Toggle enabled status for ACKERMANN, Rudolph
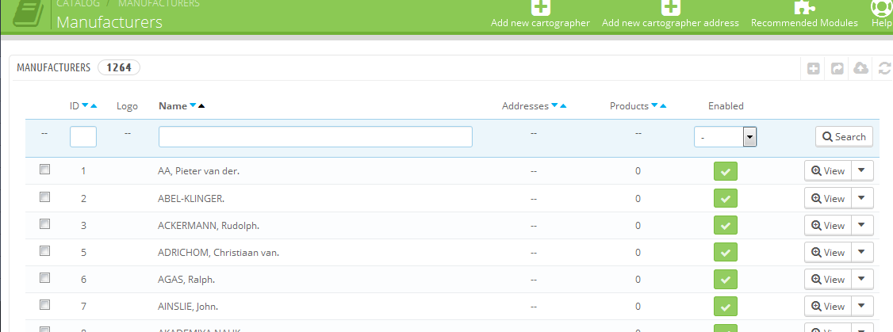This screenshot has width=893, height=332. coord(726,226)
